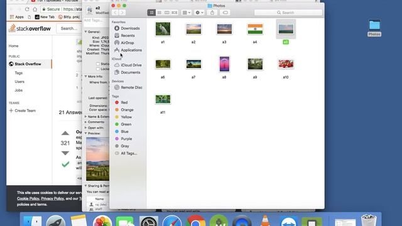
Task: Expand Comments section in info window
Action: pyautogui.click(x=85, y=122)
